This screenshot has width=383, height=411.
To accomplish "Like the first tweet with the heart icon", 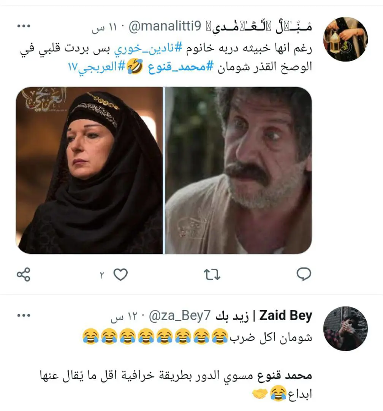I will 120,274.
